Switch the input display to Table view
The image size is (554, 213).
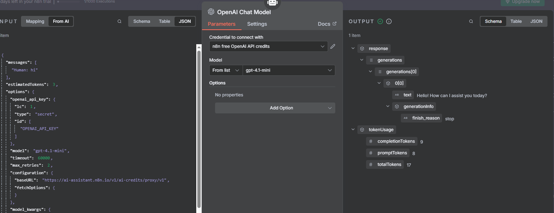tap(164, 21)
